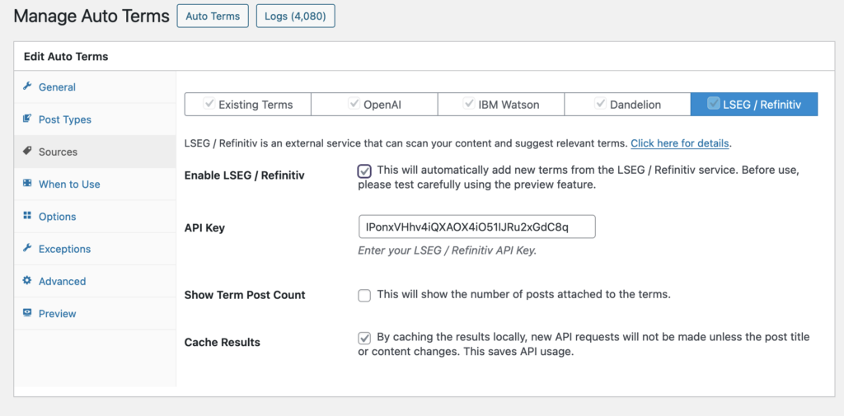Toggle the checkbox in Existing Terms tab
Image resolution: width=844 pixels, height=416 pixels.
click(209, 103)
